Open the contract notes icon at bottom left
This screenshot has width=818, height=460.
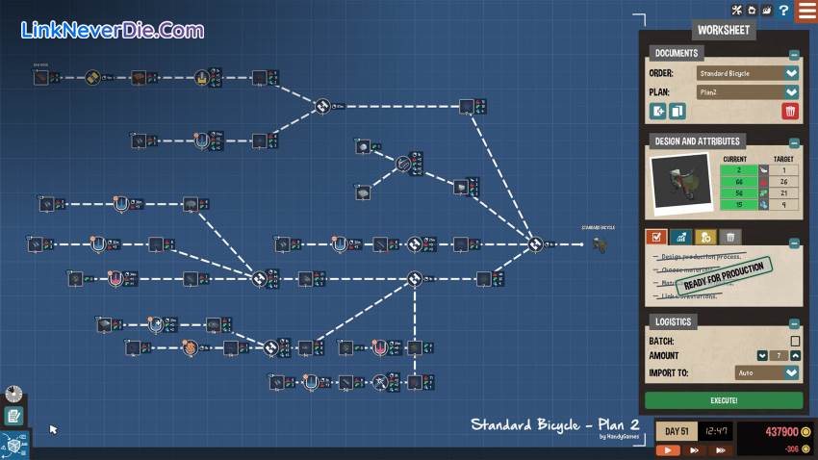(13, 416)
